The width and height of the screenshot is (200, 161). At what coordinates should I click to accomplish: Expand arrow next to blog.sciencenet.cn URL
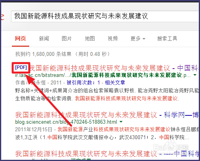[x=121, y=122]
